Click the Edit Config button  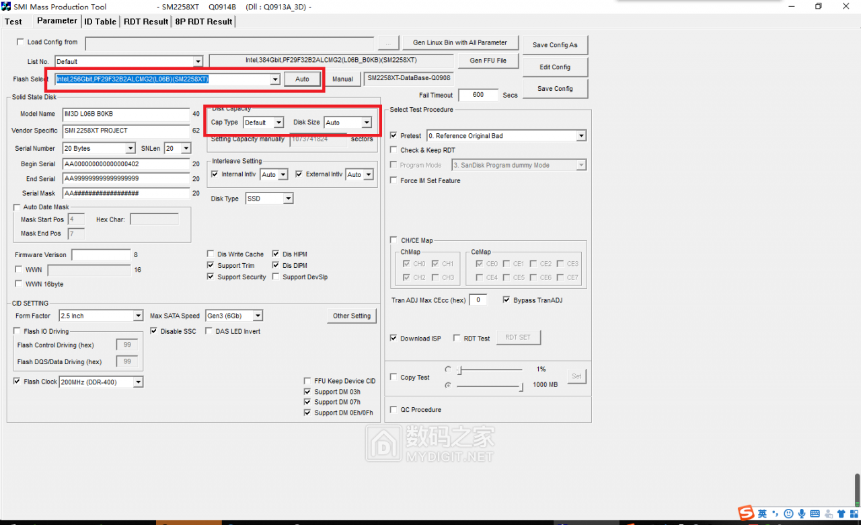coord(555,67)
